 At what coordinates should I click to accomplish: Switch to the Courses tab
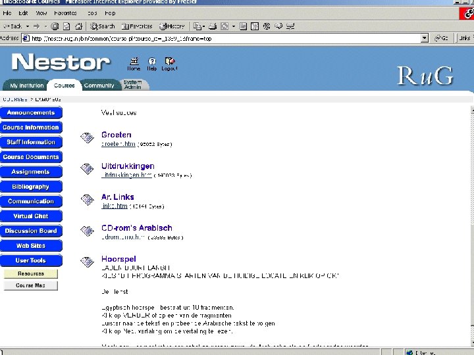coord(64,85)
